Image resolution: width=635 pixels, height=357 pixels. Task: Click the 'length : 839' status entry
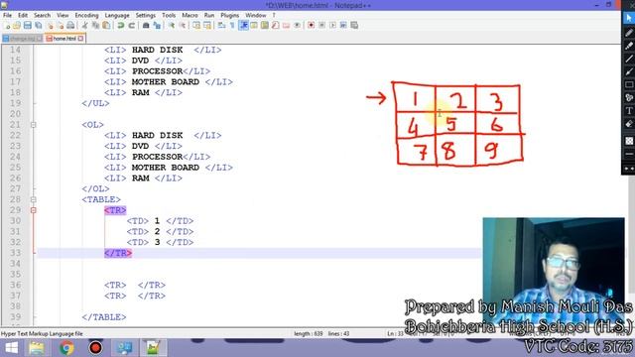tap(309, 333)
